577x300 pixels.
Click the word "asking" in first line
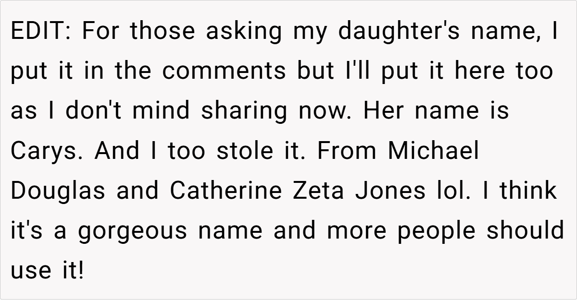pos(244,32)
